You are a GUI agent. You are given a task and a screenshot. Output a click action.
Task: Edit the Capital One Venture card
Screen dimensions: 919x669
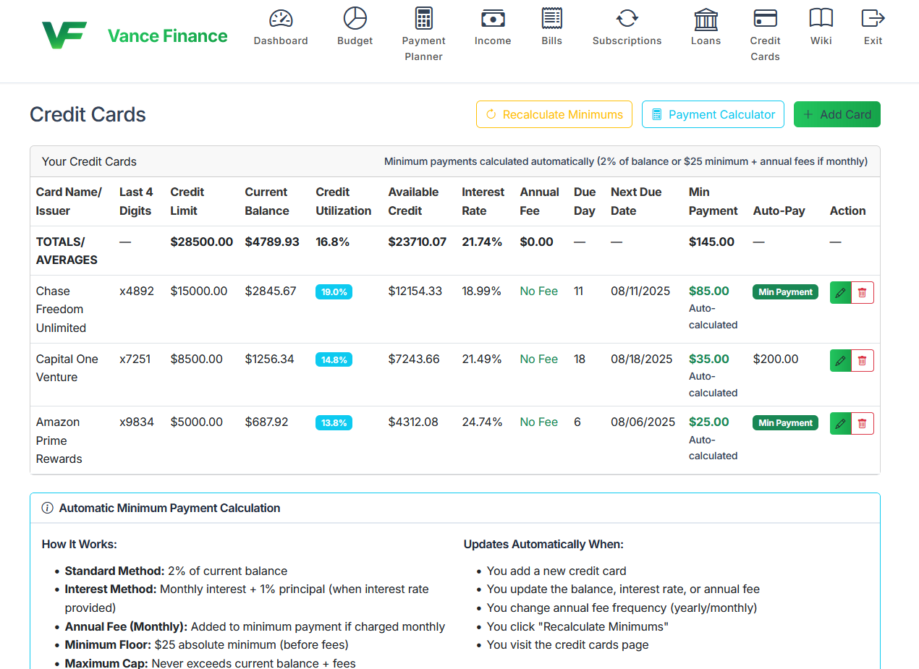[x=840, y=360]
